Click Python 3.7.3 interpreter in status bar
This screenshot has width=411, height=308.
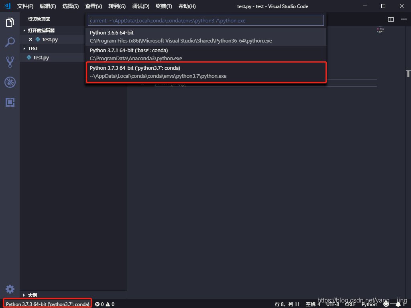coord(47,304)
